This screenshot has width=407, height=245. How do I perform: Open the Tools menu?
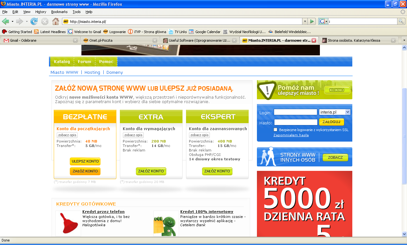(77, 12)
